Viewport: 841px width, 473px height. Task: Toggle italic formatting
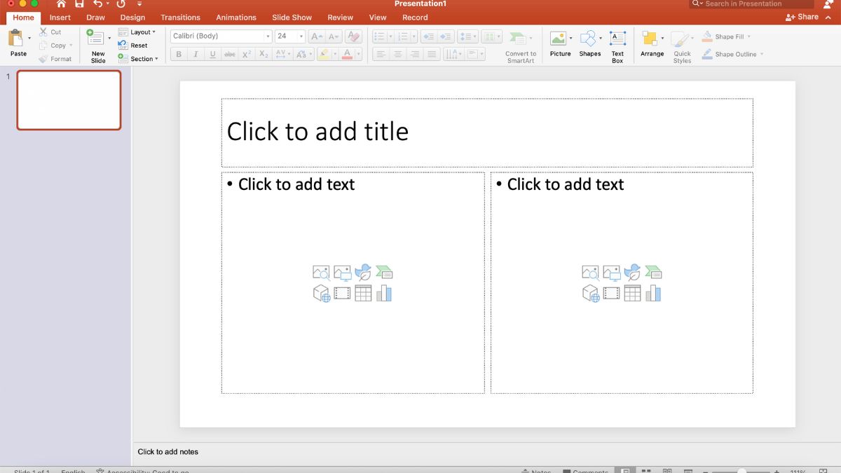(x=196, y=54)
